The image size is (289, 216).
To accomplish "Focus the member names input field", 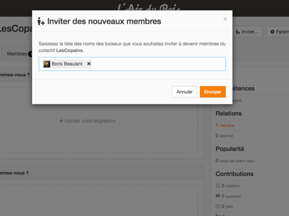I will click(132, 64).
